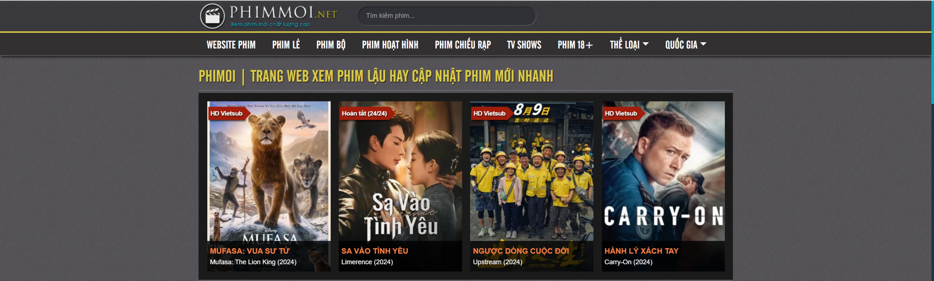934x281 pixels.
Task: Open the PHIM 18+ menu item
Action: [575, 44]
